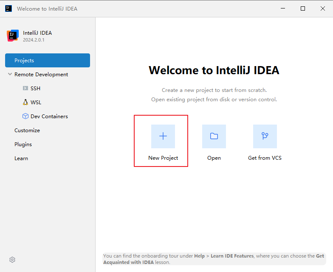This screenshot has height=272, width=333.
Task: Select the Projects tab
Action: [48, 60]
